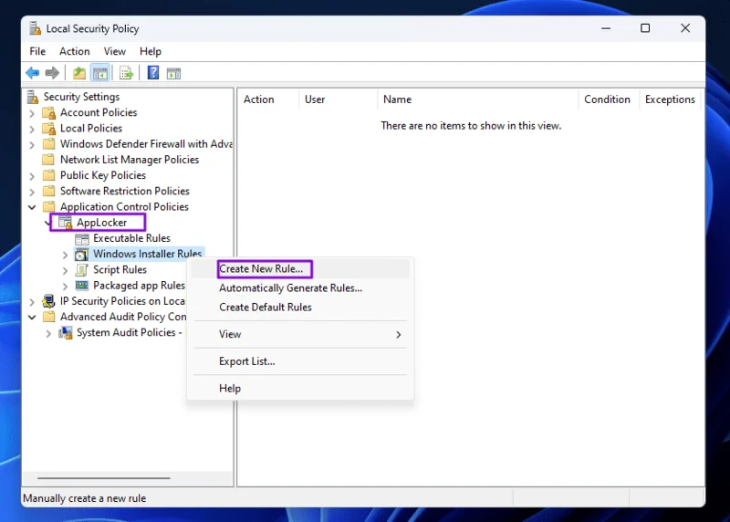Click the Back arrow toolbar icon
This screenshot has height=522, width=730.
tap(33, 73)
